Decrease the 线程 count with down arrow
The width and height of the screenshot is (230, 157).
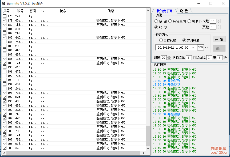(x=169, y=59)
